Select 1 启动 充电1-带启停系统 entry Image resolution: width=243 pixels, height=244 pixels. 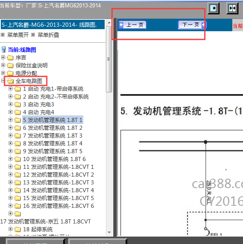tap(53, 89)
